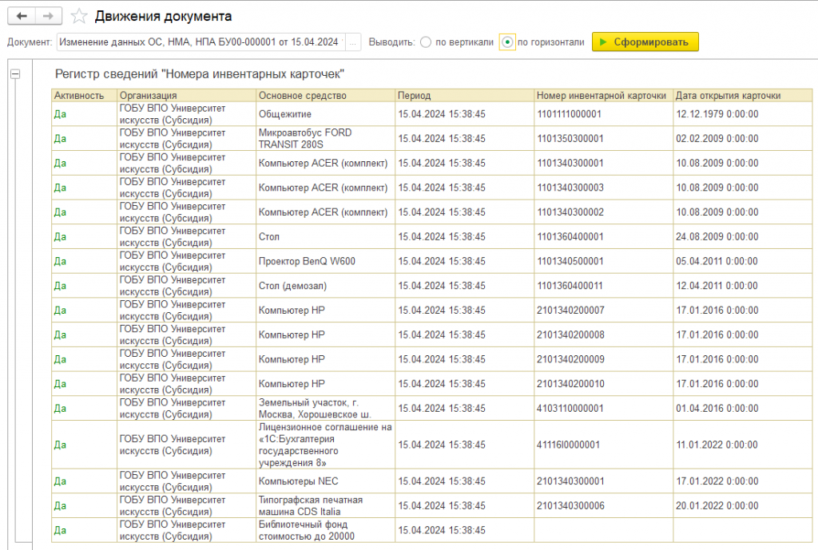The height and width of the screenshot is (550, 818).
Task: Click the opening date 11.01.2022 0:00:00
Action: [x=743, y=445]
